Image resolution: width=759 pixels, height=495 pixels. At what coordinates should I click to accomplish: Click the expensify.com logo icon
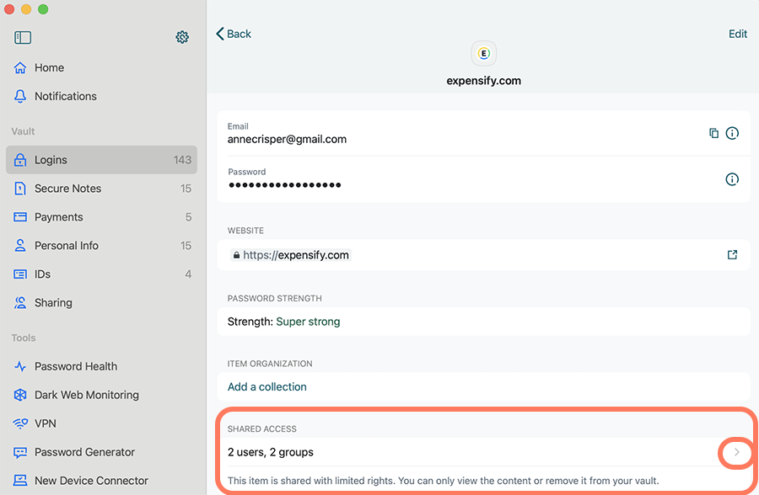pyautogui.click(x=483, y=53)
